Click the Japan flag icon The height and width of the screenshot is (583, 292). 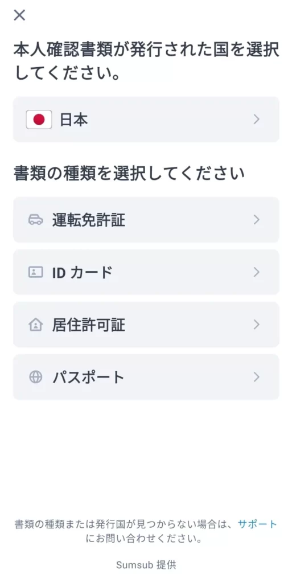click(x=39, y=120)
